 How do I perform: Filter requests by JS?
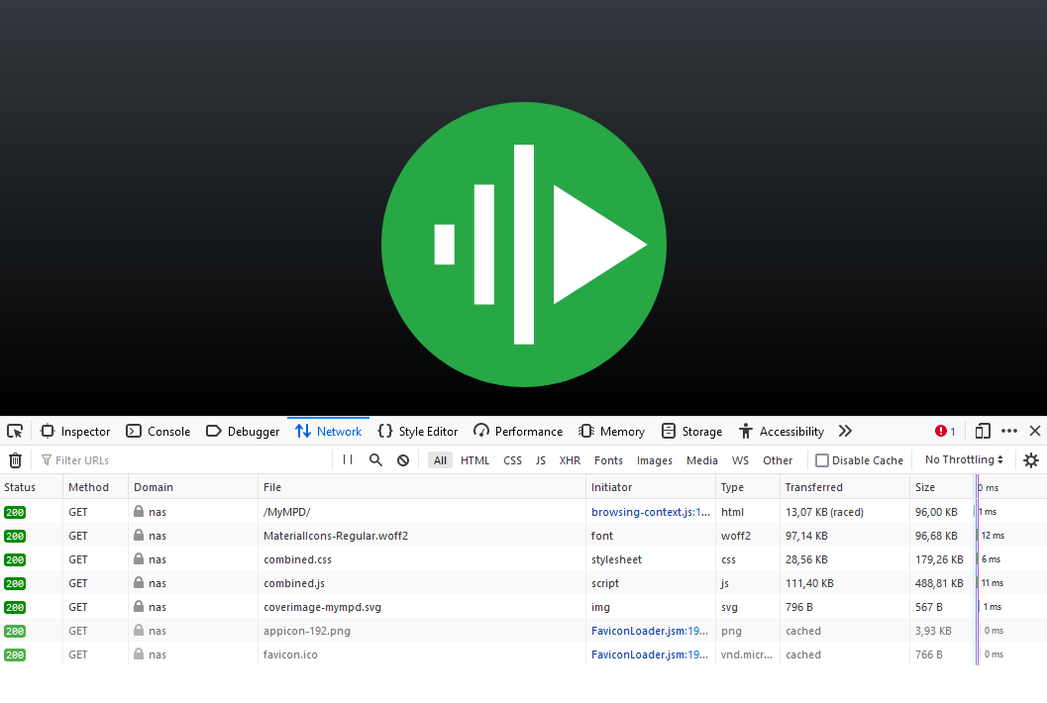point(540,460)
